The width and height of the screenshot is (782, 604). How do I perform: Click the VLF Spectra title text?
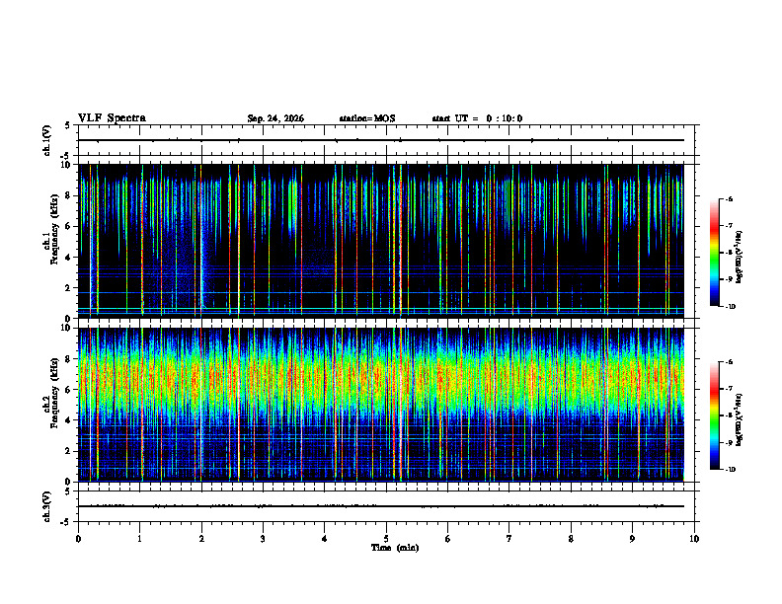(112, 118)
